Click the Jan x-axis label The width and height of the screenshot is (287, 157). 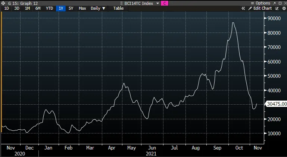coord(48,148)
